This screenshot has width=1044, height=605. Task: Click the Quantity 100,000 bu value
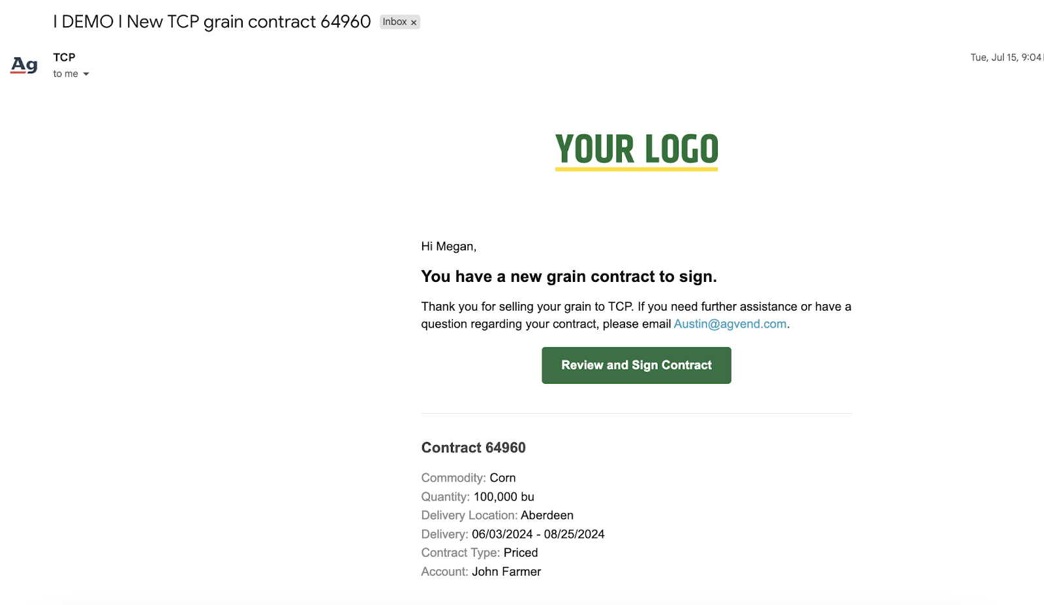click(x=504, y=497)
